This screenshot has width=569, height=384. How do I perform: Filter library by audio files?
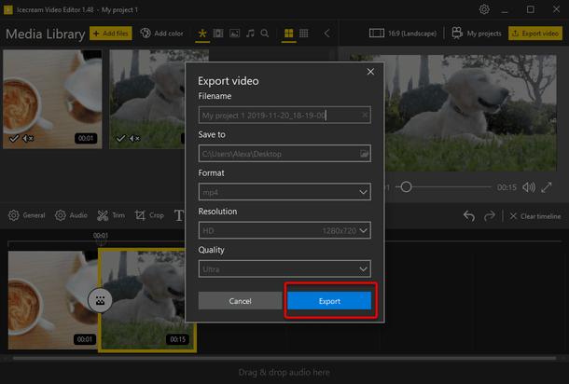coord(250,34)
